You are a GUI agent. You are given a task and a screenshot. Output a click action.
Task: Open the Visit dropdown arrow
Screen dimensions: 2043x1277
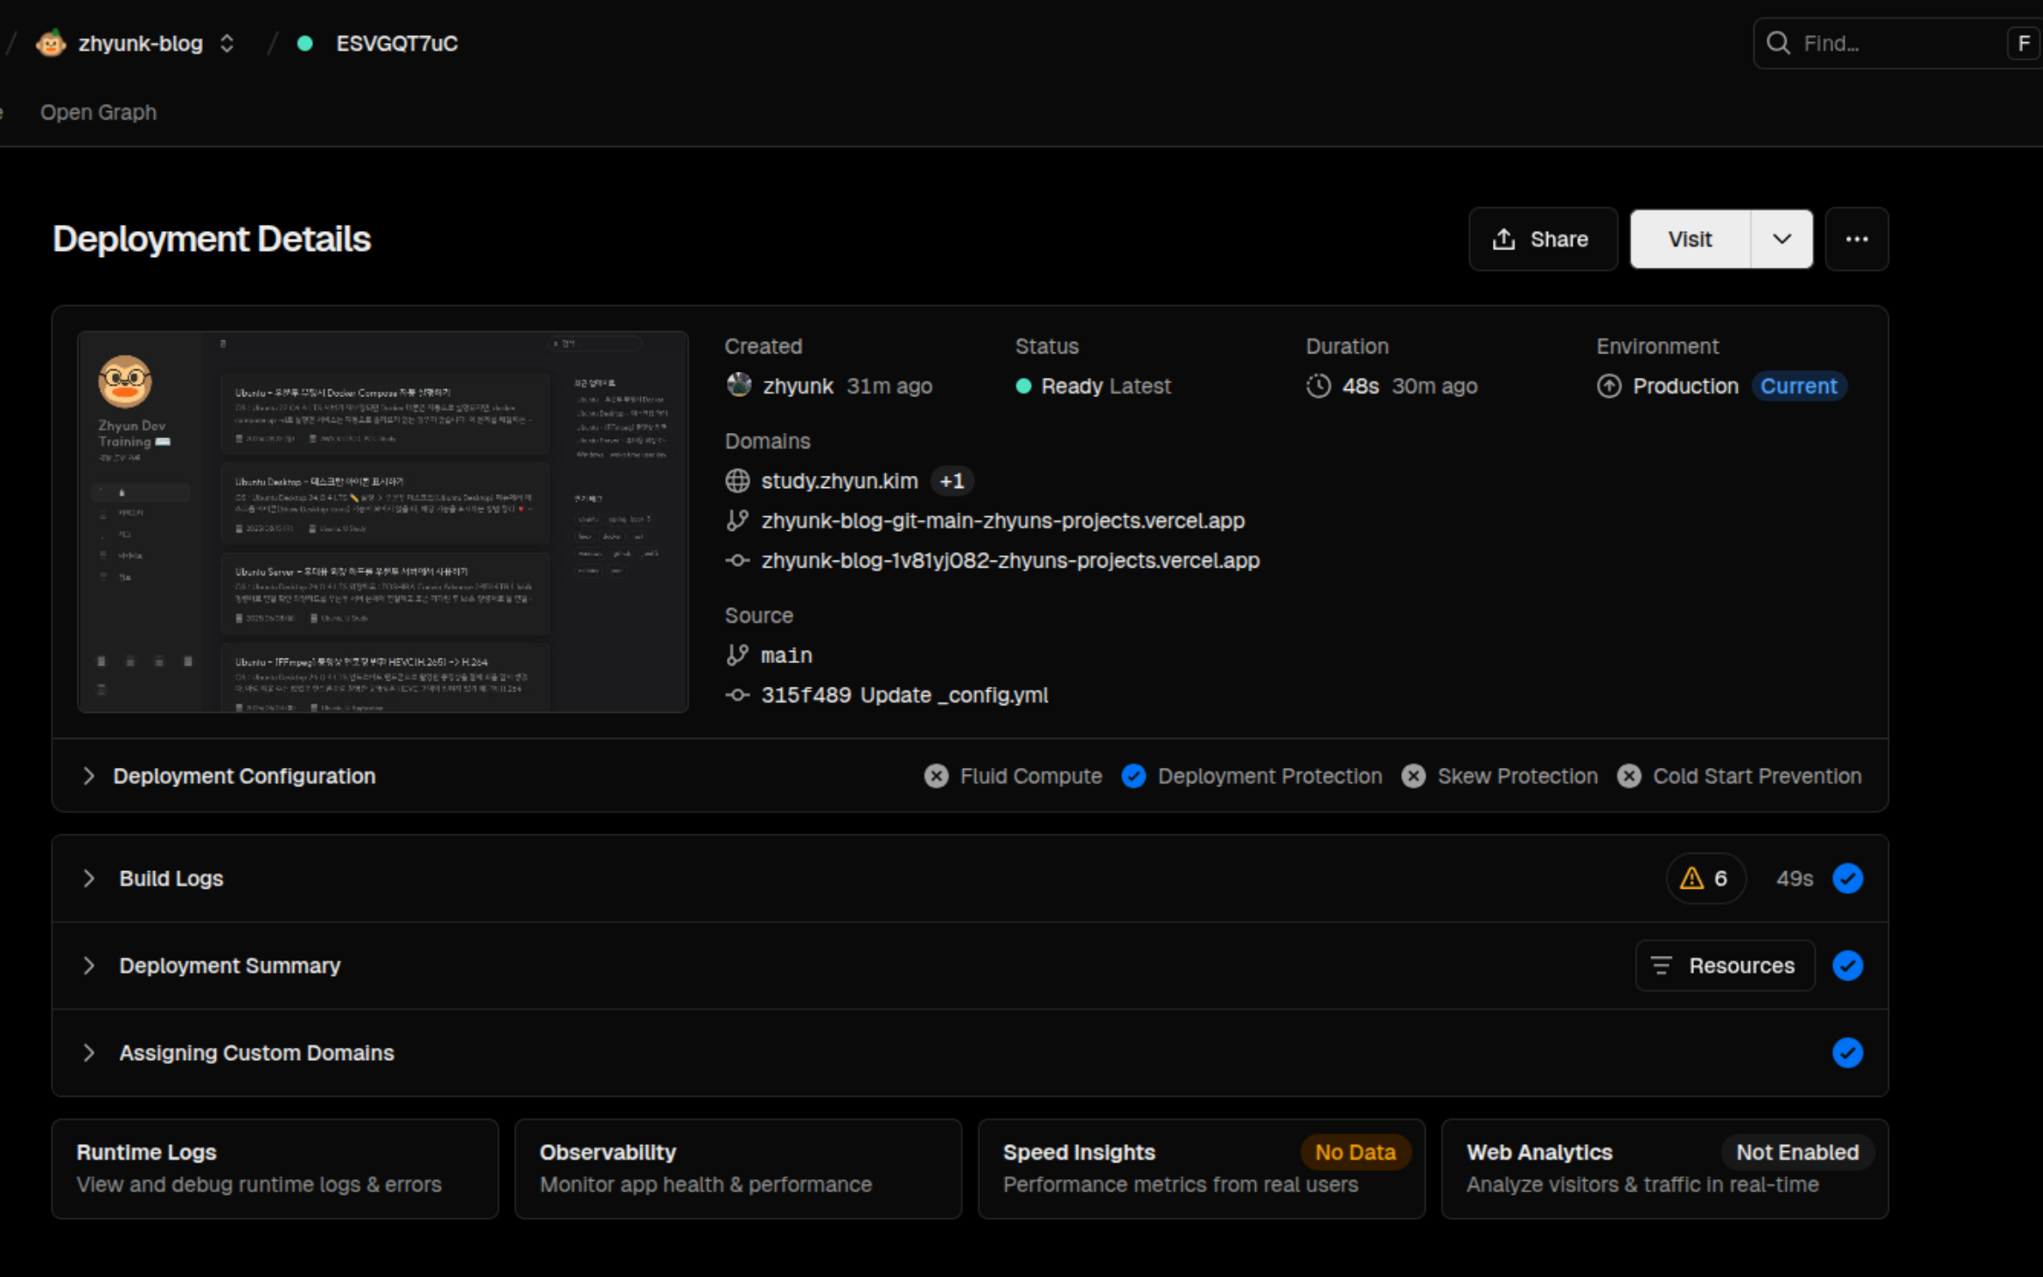pos(1782,239)
